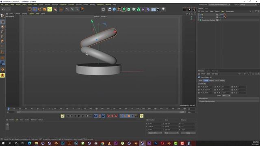
Task: Open the MoGraph menu
Action: (55, 4)
